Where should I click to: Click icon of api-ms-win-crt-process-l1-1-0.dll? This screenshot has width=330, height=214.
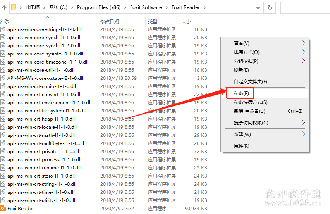(3, 160)
